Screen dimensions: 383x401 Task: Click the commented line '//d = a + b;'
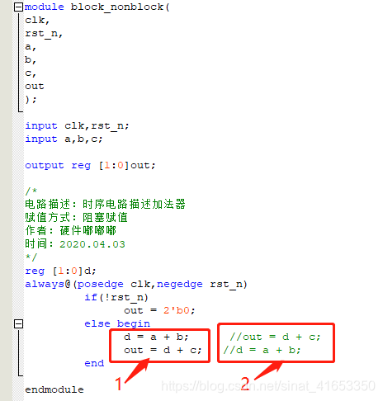262,350
